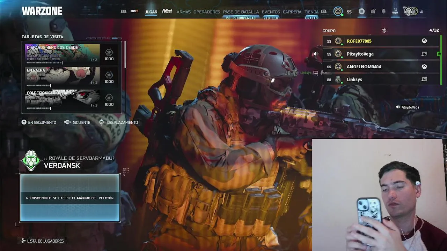
Task: Go to the EVENTOS tab
Action: click(271, 12)
